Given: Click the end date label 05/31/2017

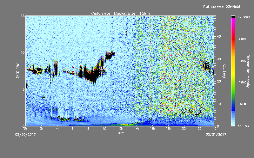Looking at the screenshot, I should click(216, 135).
